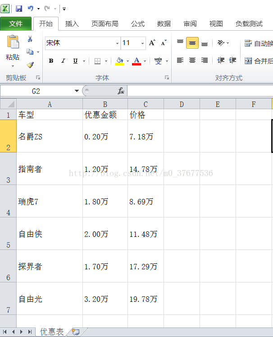Toggle bold formatting

(x=51, y=61)
